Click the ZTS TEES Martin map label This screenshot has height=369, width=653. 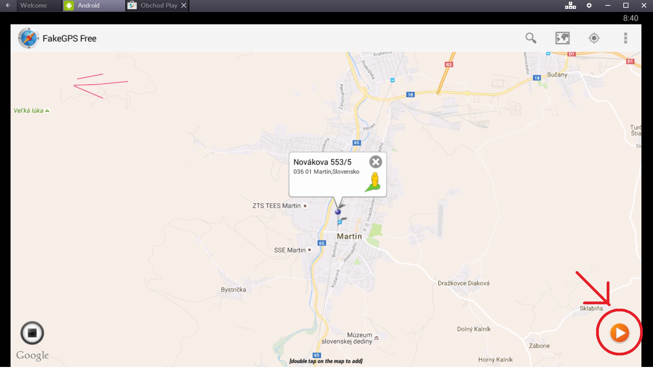coord(276,206)
